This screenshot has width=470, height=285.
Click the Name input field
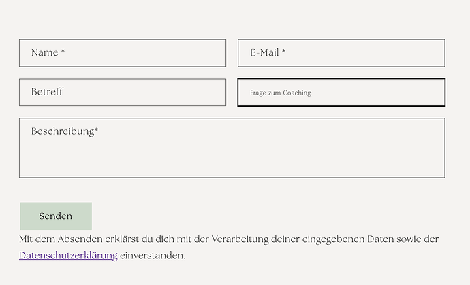(x=123, y=53)
